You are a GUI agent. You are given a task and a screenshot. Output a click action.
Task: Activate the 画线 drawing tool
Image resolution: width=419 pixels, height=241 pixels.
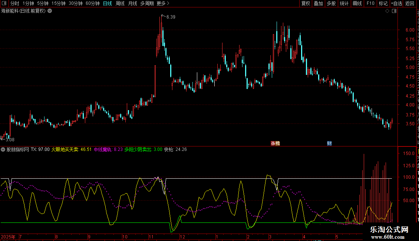tap(357, 3)
